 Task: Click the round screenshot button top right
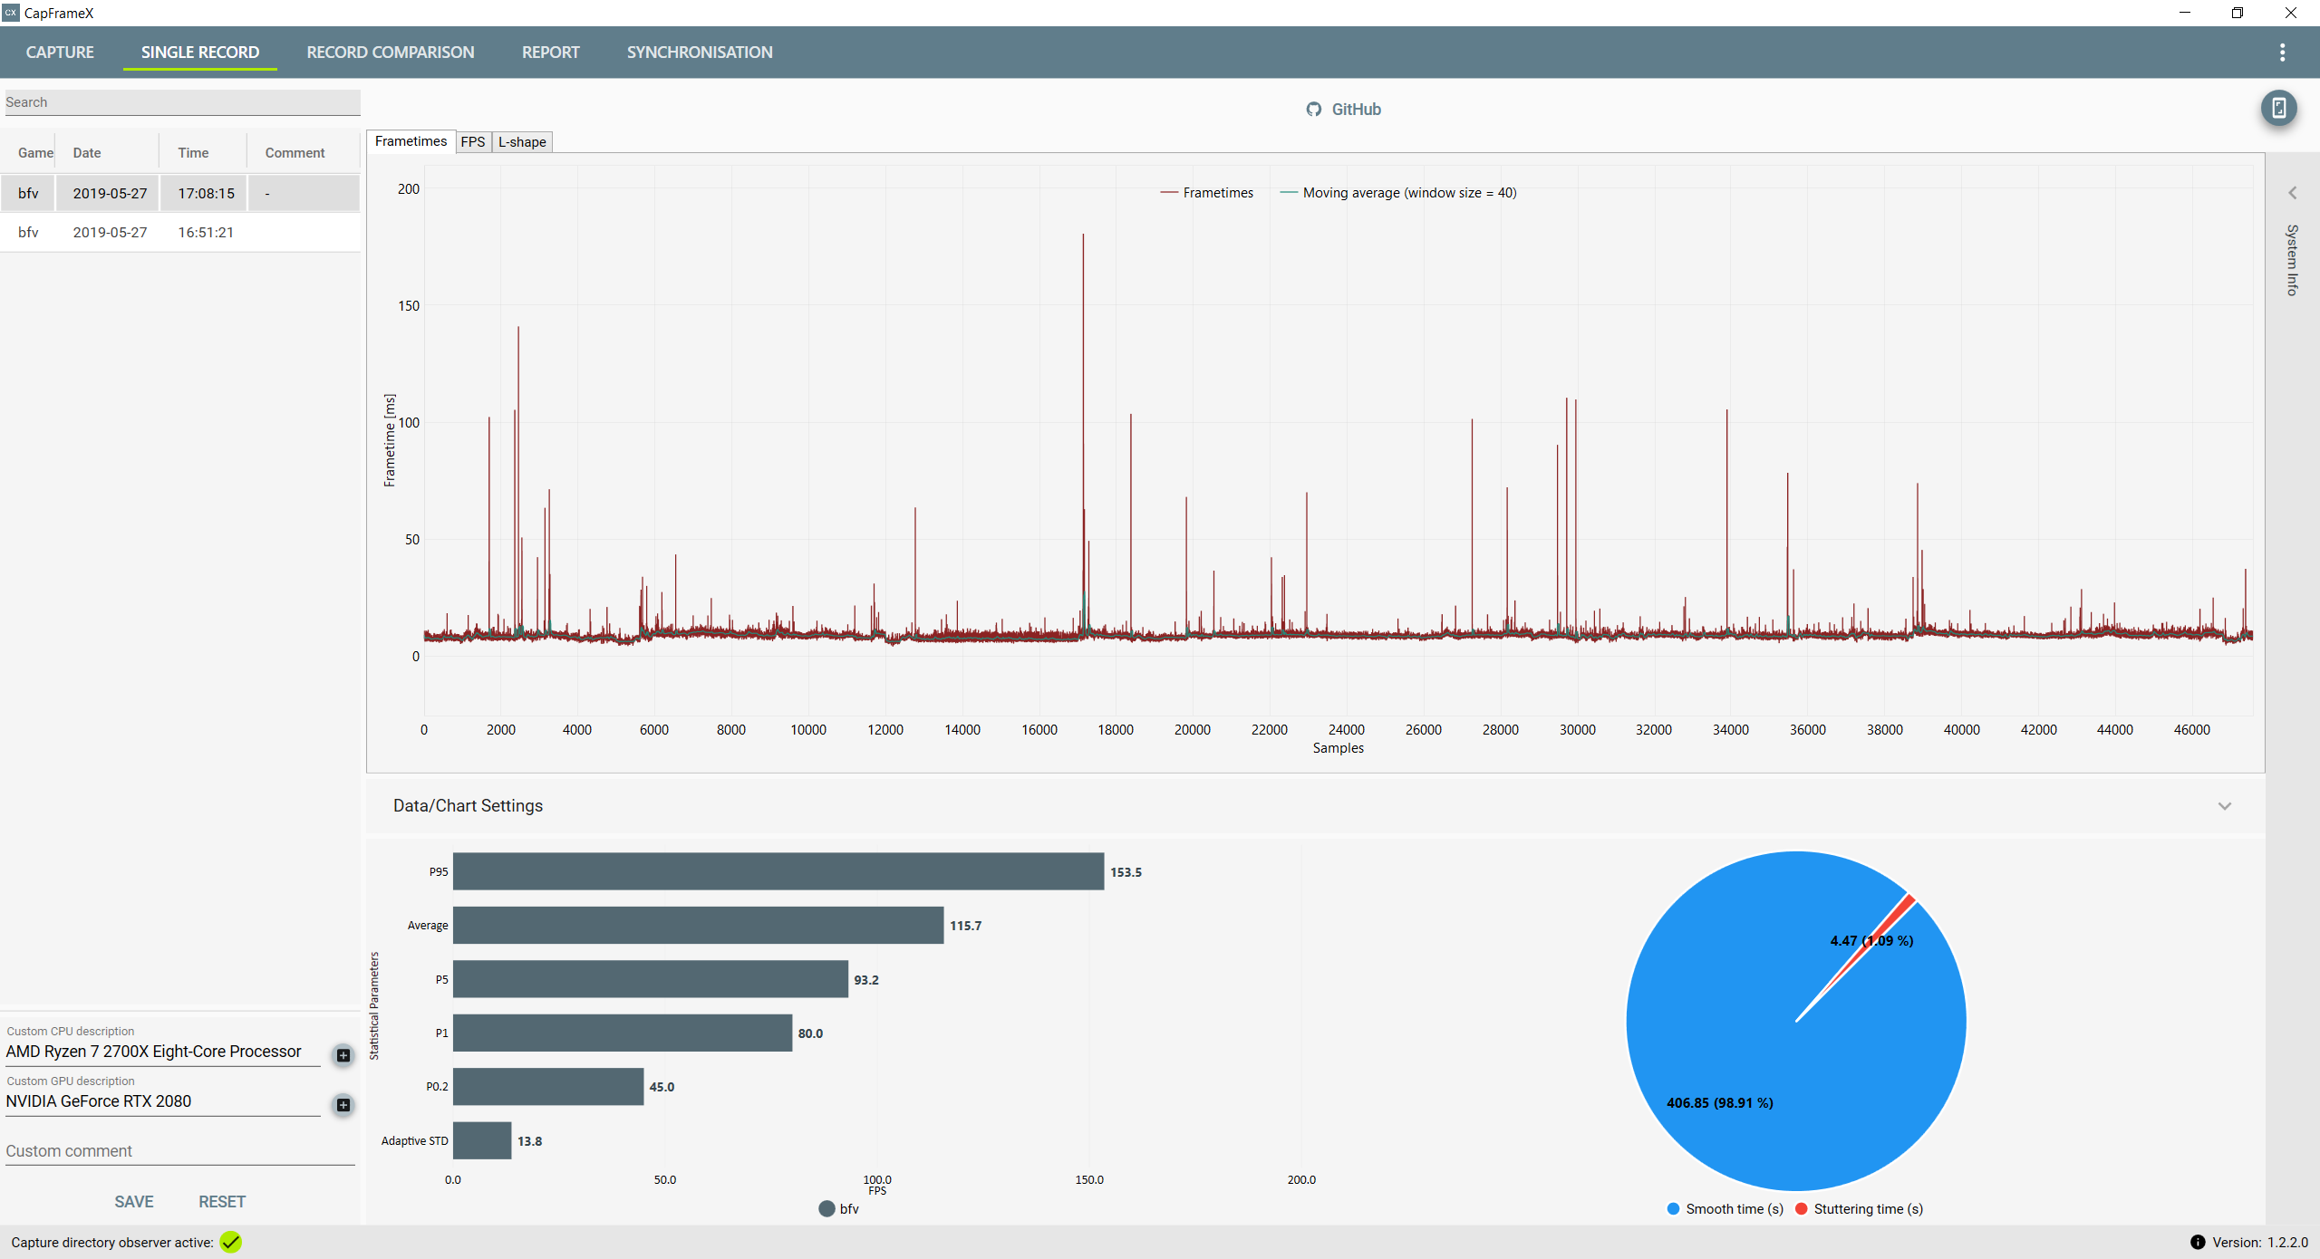2278,109
